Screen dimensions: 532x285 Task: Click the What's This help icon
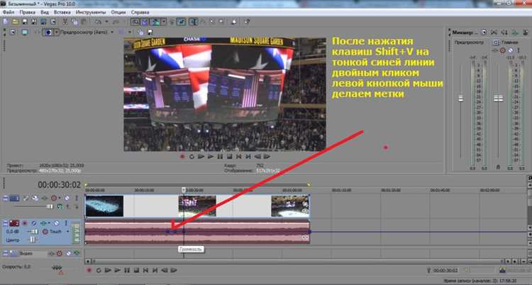[x=247, y=22]
